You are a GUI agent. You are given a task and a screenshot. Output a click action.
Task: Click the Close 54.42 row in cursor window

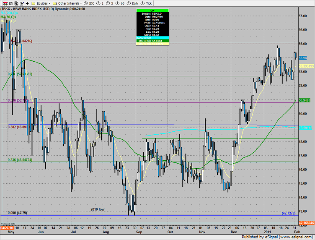(152, 35)
